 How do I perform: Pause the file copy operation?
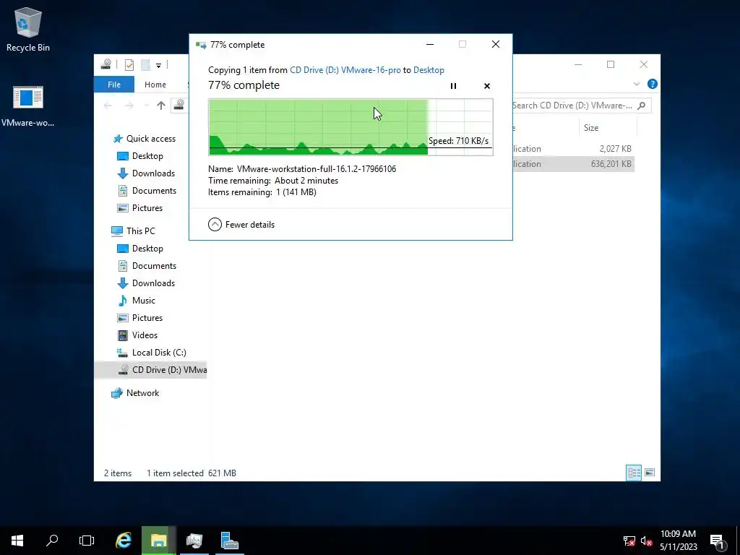(x=453, y=86)
